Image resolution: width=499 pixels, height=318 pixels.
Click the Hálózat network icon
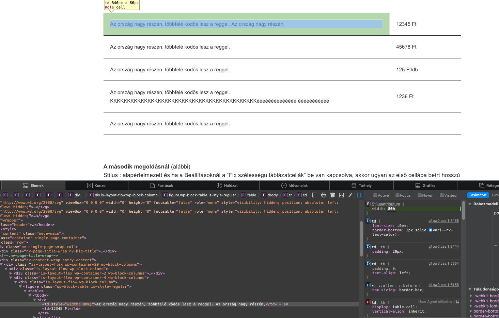(x=219, y=185)
